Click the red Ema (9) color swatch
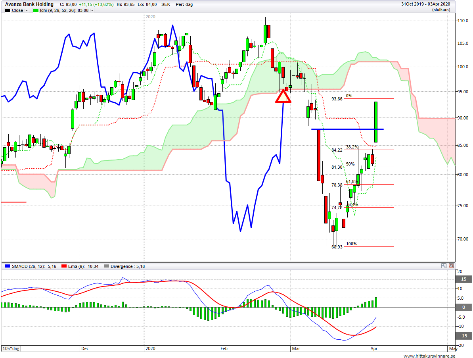The height and width of the screenshot is (358, 473). [64, 266]
